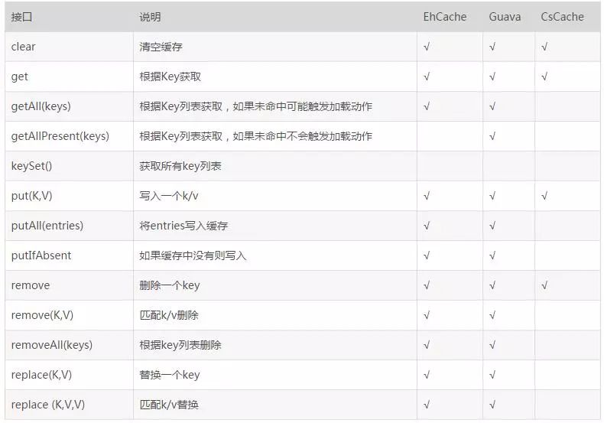The image size is (604, 423).
Task: Click the CsCache column header
Action: [x=562, y=17]
